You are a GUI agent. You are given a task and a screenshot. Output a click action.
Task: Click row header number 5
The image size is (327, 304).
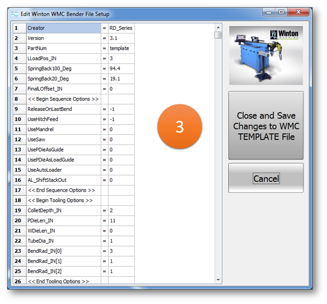20,68
